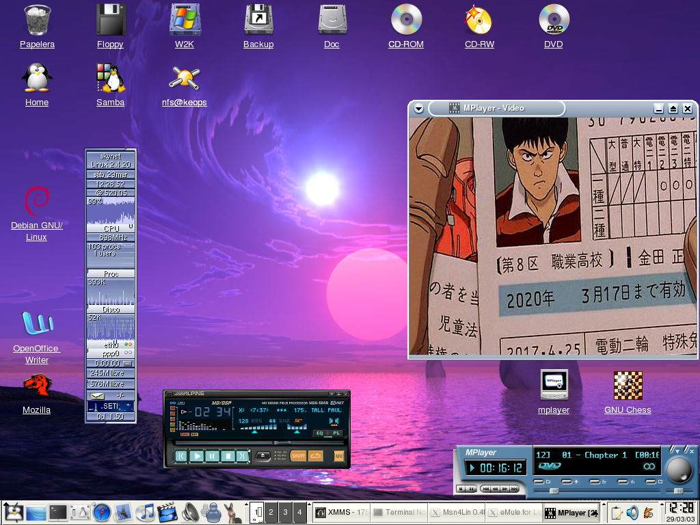Image resolution: width=700 pixels, height=525 pixels.
Task: Switch to virtual desktop 4
Action: click(x=299, y=512)
